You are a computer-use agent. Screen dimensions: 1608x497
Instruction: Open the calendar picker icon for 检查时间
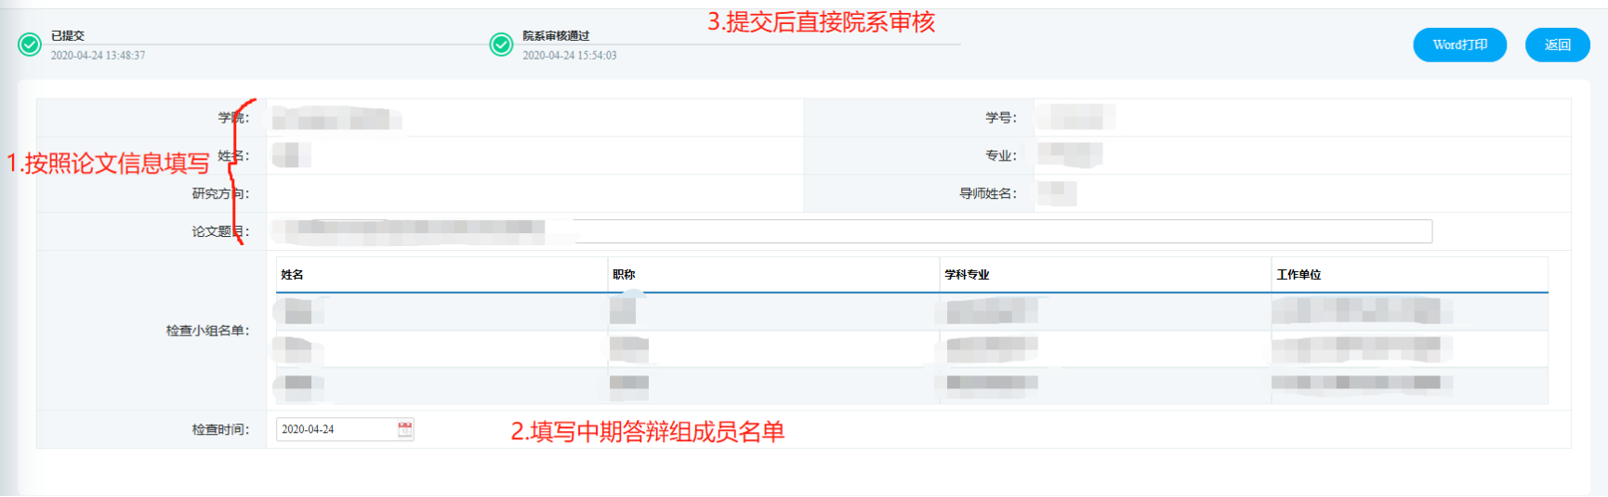pyautogui.click(x=405, y=429)
